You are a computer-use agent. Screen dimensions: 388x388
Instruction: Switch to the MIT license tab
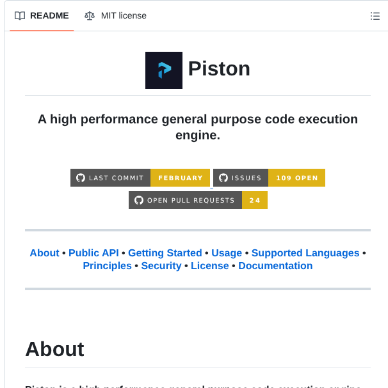point(115,15)
